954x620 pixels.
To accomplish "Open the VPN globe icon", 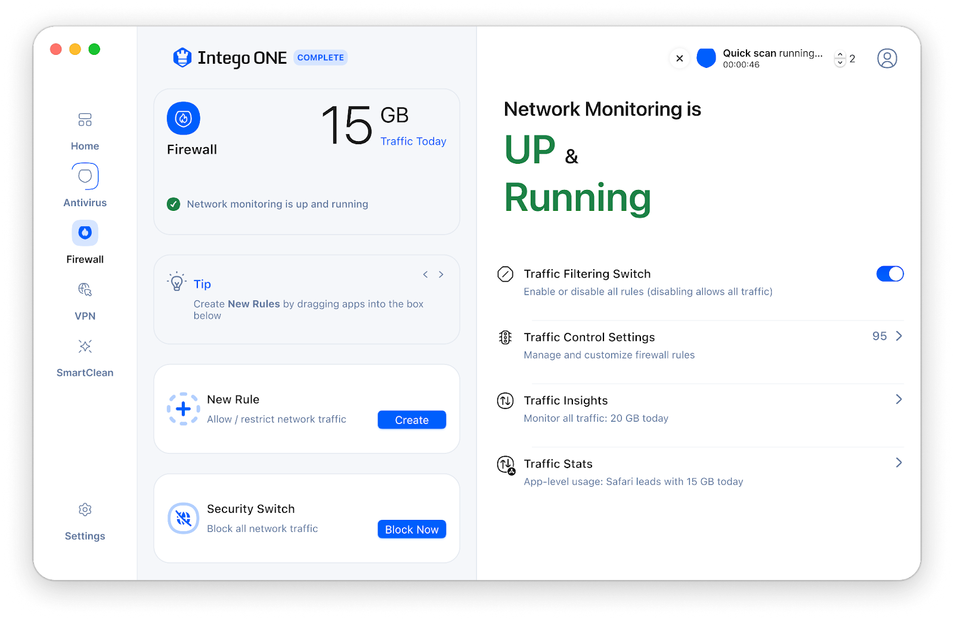I will point(85,289).
